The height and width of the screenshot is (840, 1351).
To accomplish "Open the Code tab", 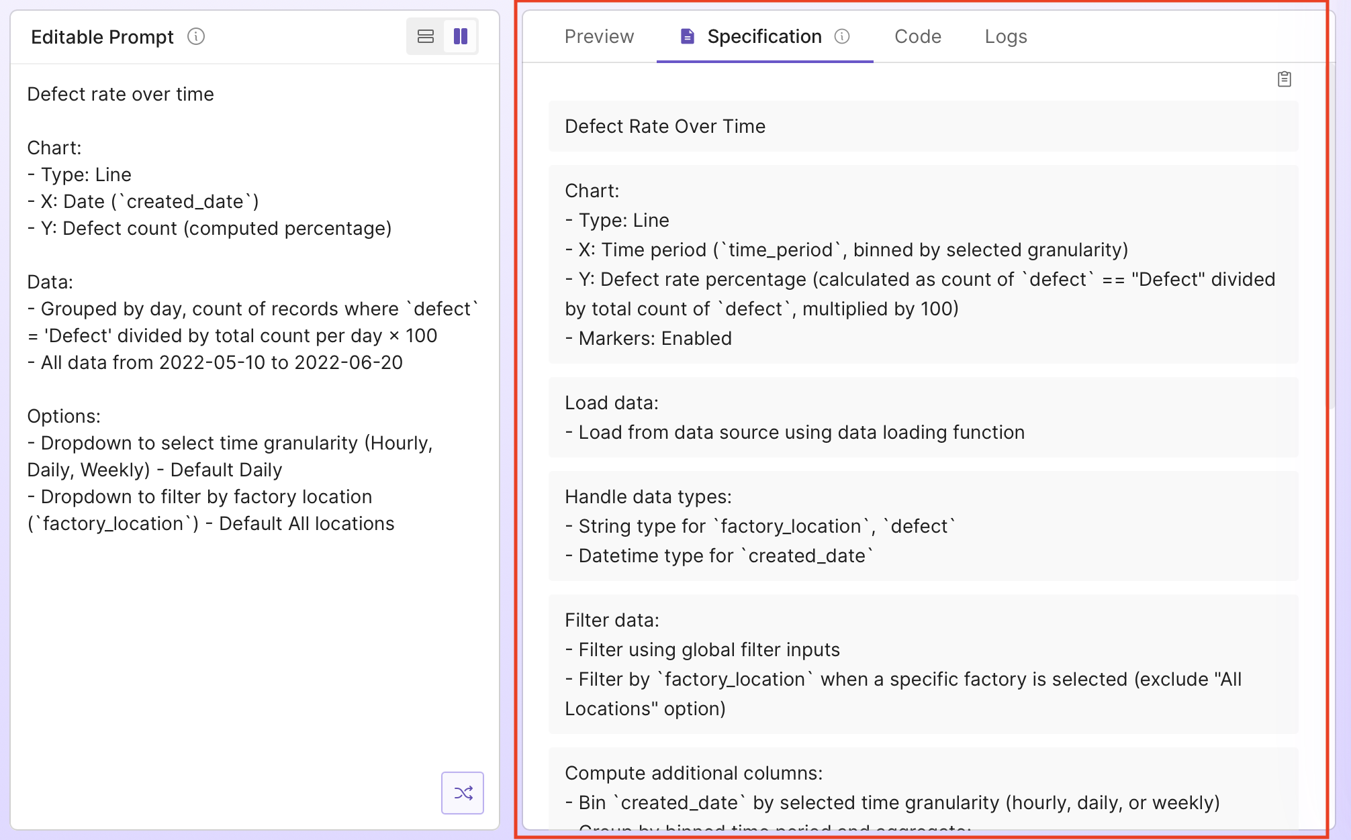I will pyautogui.click(x=917, y=37).
